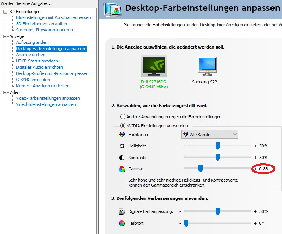Click the Helligkeit sun icon
Image resolution: width=282 pixels, height=234 pixels.
[122, 146]
